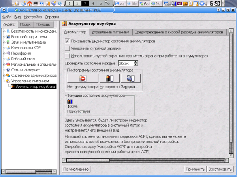Switch to virtual desktop 4

coord(93,3)
